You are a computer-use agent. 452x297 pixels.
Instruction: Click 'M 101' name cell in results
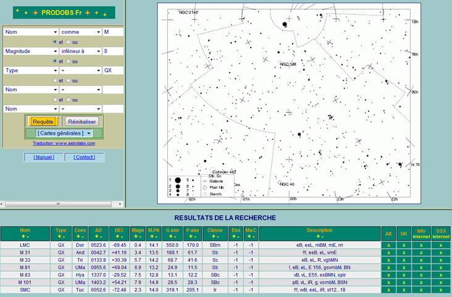point(25,283)
